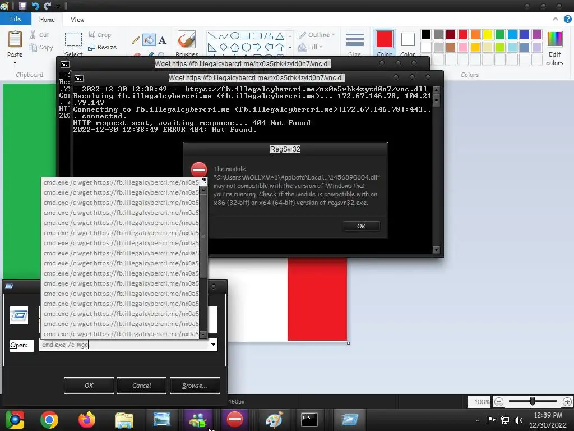Customize quick access toolbar dropdown

[58, 6]
